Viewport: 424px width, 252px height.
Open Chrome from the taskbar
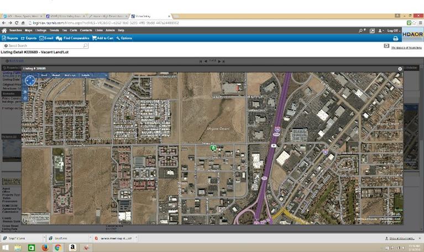(x=57, y=248)
